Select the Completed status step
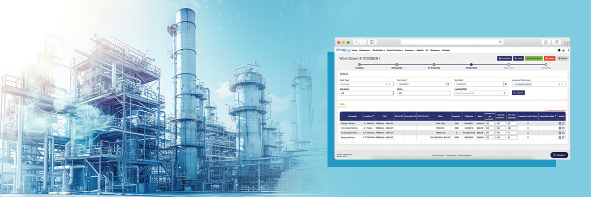 pos(471,65)
